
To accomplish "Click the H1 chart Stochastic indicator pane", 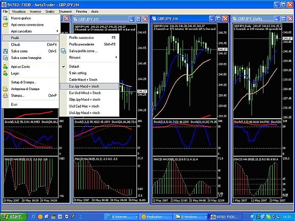I will pos(105,138).
